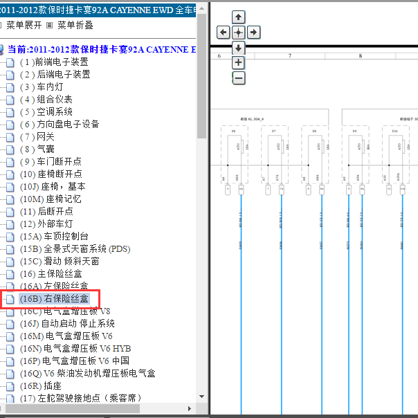The height and width of the screenshot is (418, 418).
Task: Open (15B) 全景式天窗系统 (PDS)
Action: [x=75, y=249]
